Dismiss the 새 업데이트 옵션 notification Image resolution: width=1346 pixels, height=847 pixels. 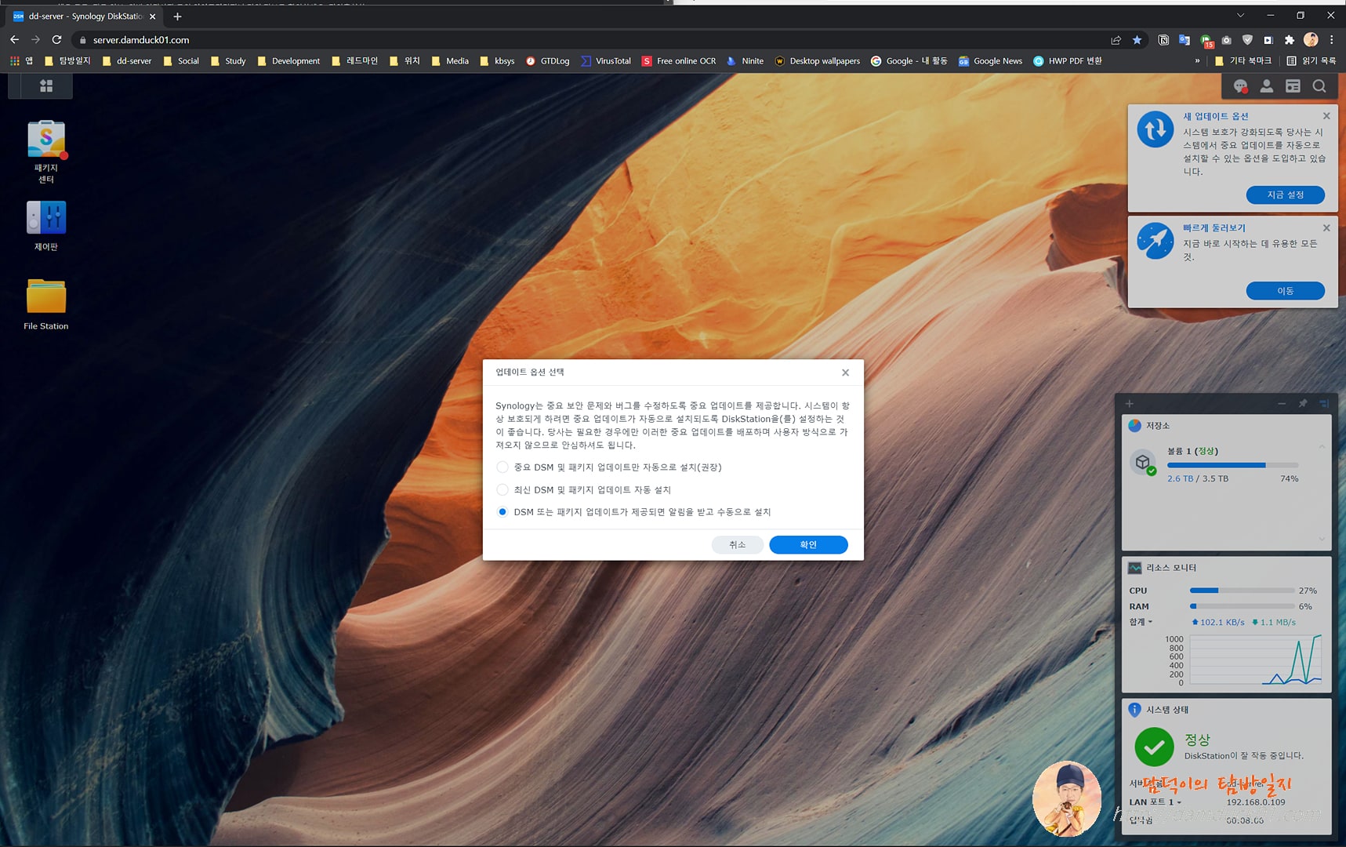(x=1326, y=116)
